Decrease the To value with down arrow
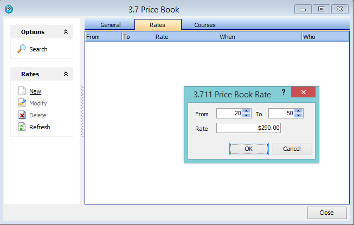This screenshot has height=225, width=354. [299, 116]
